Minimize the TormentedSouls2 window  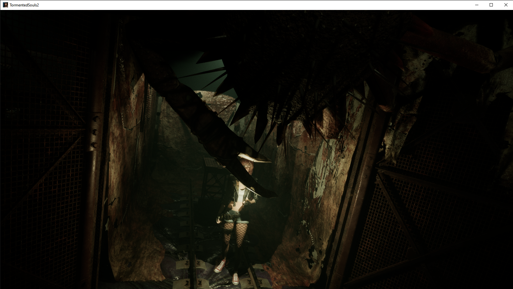pyautogui.click(x=477, y=5)
